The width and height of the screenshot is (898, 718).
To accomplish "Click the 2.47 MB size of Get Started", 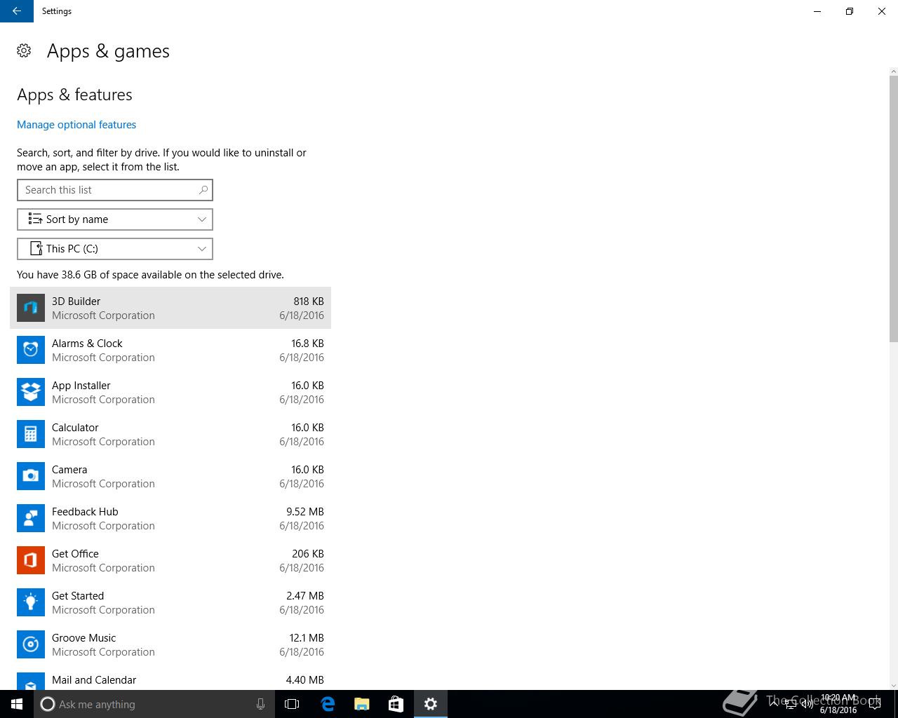I will [305, 596].
